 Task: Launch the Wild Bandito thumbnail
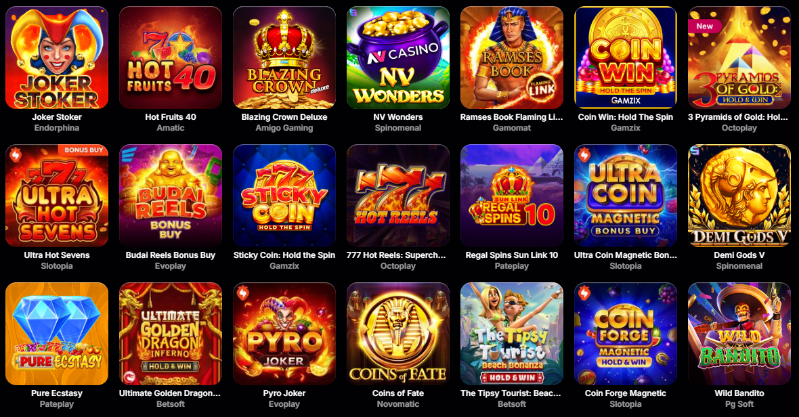(739, 334)
